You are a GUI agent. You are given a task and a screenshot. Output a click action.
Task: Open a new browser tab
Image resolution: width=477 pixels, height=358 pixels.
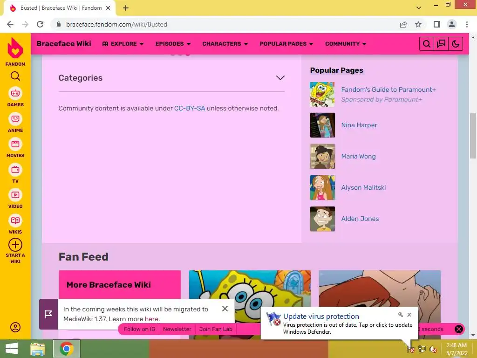coord(126,8)
